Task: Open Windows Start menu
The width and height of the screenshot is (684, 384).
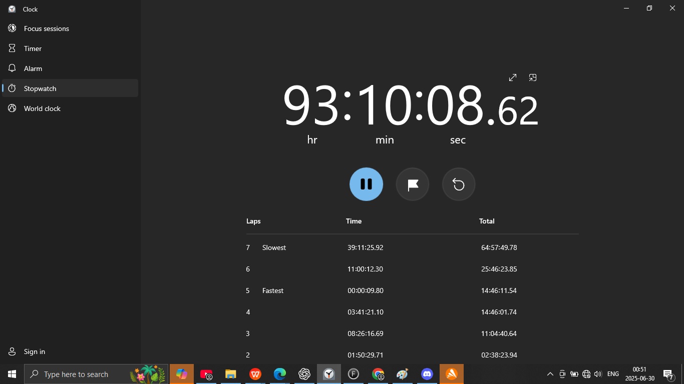Action: pyautogui.click(x=12, y=374)
